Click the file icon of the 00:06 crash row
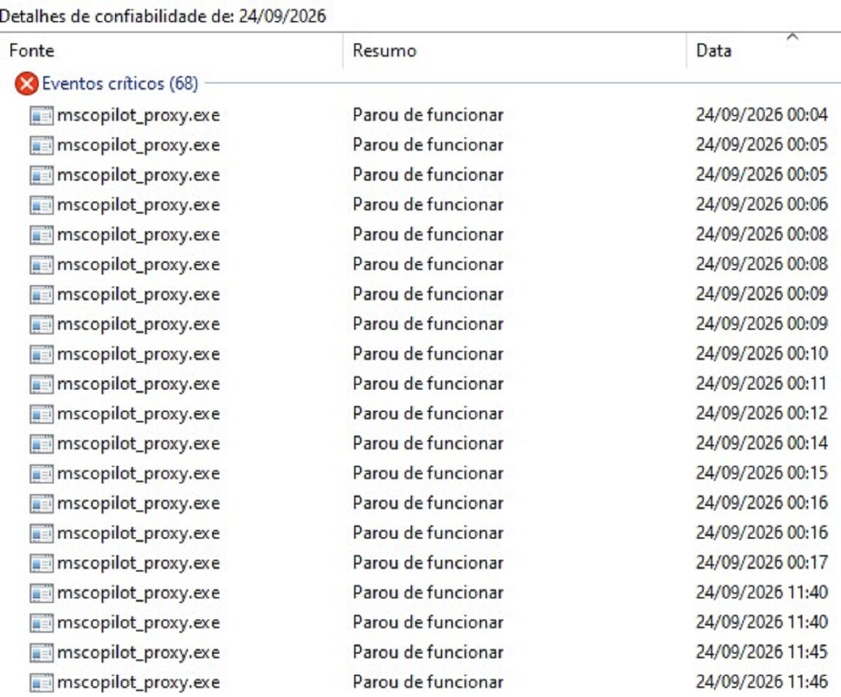 41,205
